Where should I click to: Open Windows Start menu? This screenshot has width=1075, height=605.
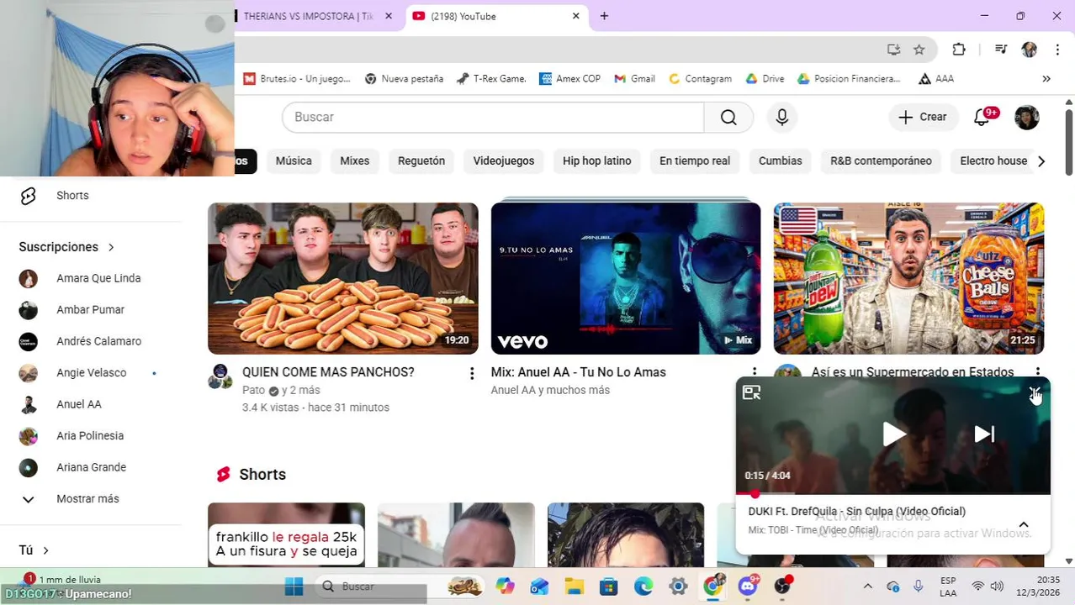[x=294, y=586]
